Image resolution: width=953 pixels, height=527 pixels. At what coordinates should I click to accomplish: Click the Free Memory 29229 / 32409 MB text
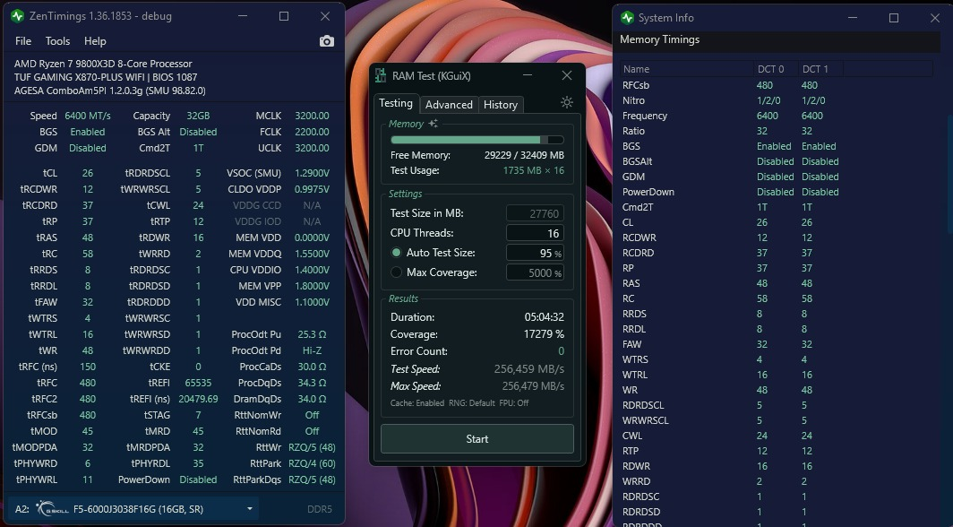point(524,155)
